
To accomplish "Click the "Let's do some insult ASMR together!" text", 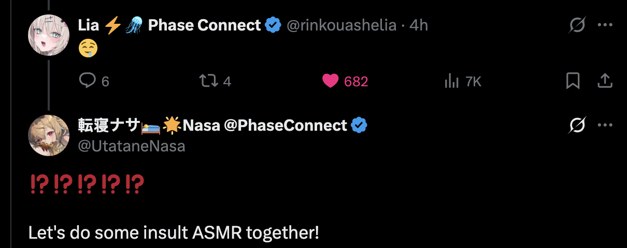I will point(174,233).
